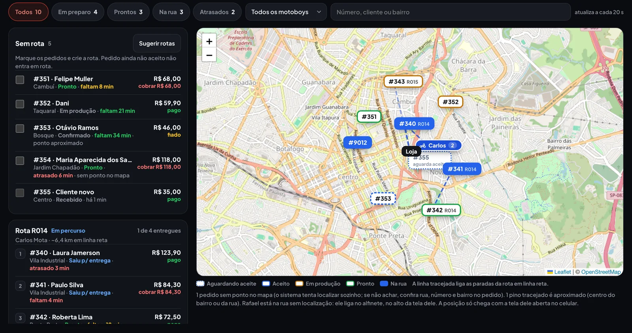This screenshot has width=632, height=333.
Task: Zoom in on the map
Action: coord(209,41)
